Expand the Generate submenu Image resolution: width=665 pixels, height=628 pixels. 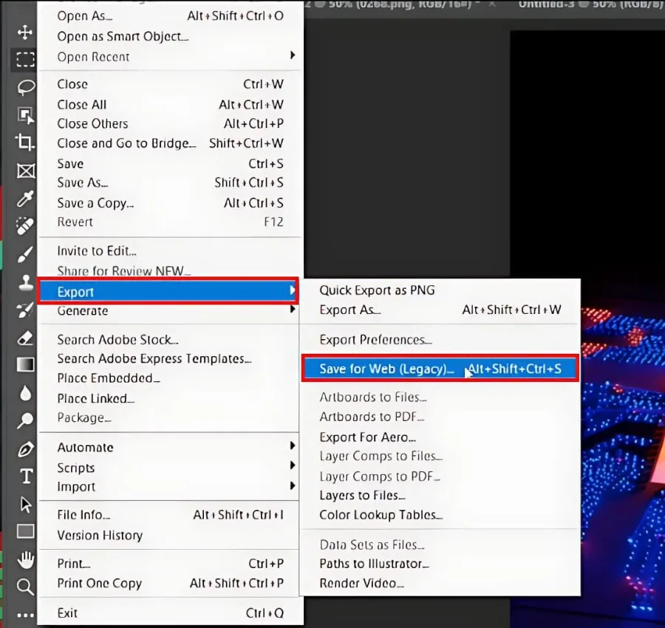171,310
